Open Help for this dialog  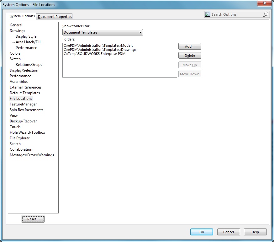[255, 232]
